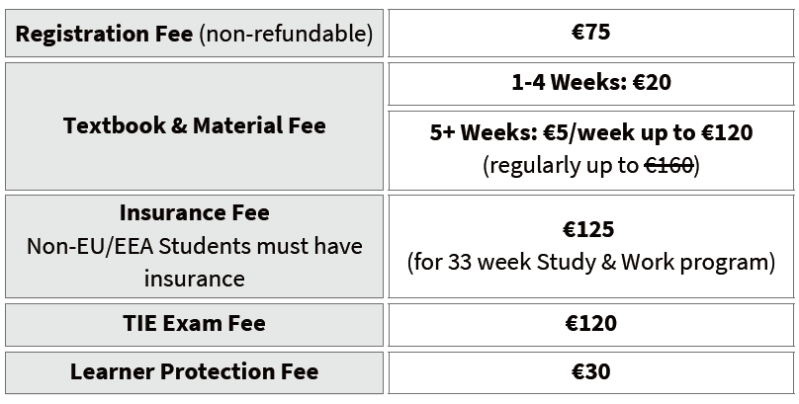The width and height of the screenshot is (799, 404).
Task: Select the Insurance Fee heading
Action: coord(194,212)
